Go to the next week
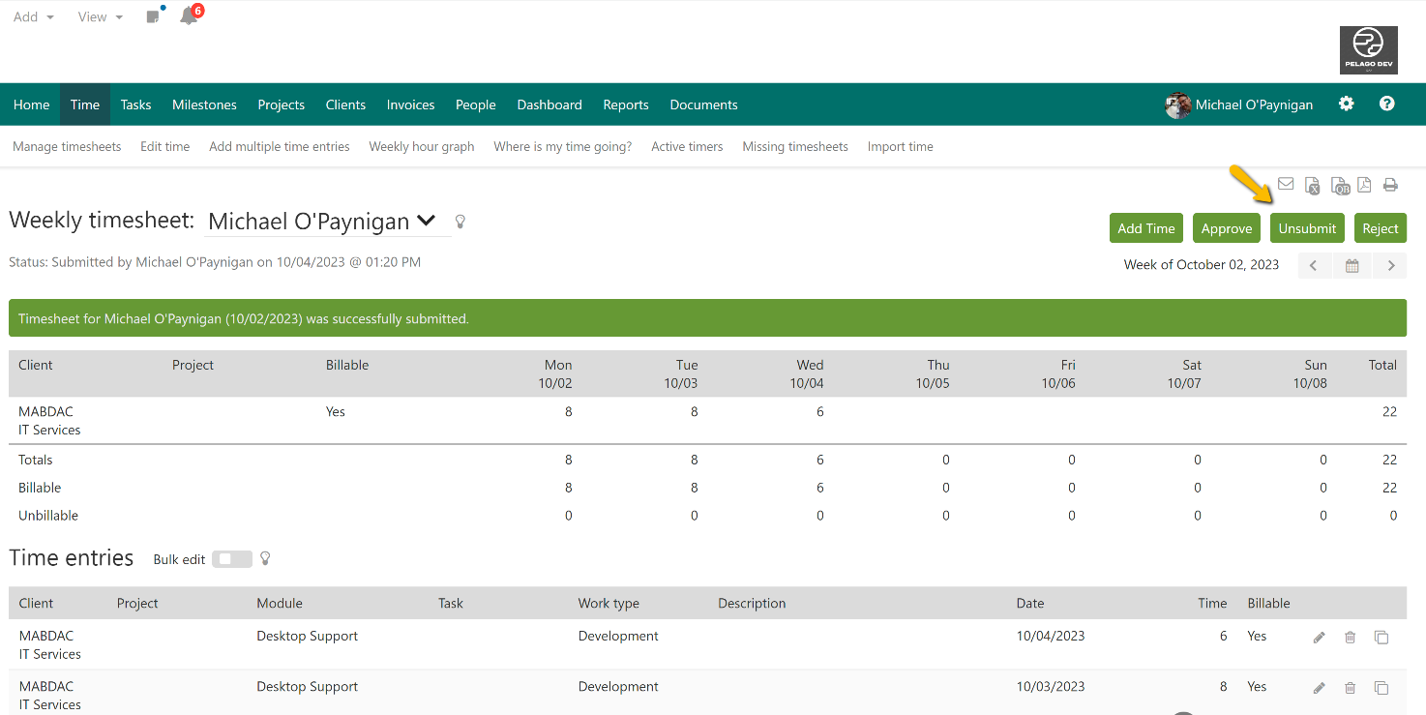 tap(1390, 265)
